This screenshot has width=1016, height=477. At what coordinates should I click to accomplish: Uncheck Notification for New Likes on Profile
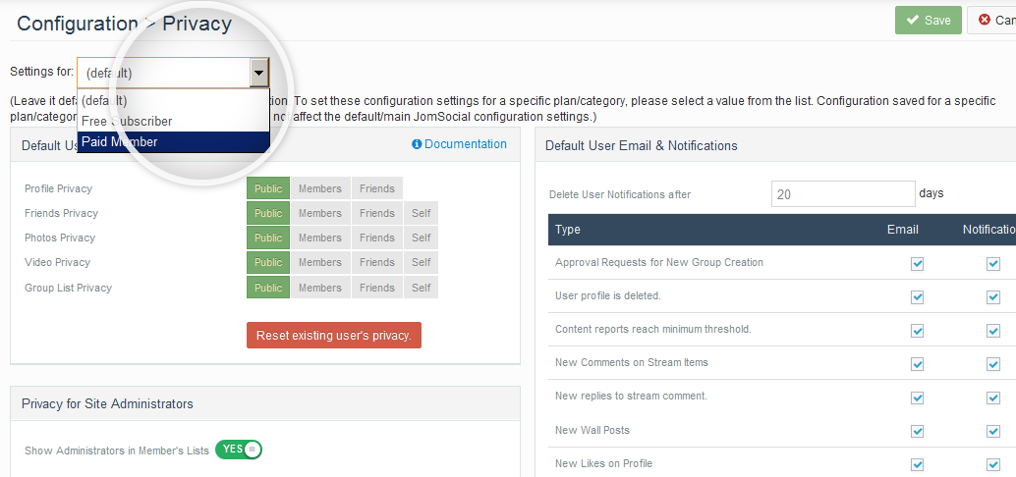992,464
